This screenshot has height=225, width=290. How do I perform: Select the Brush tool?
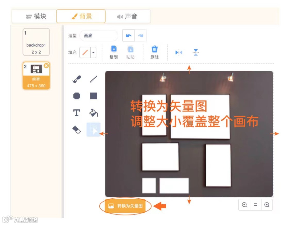(77, 79)
